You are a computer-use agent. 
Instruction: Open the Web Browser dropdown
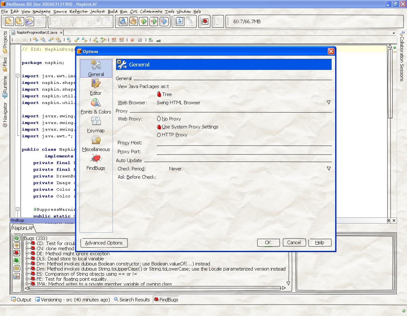328,103
